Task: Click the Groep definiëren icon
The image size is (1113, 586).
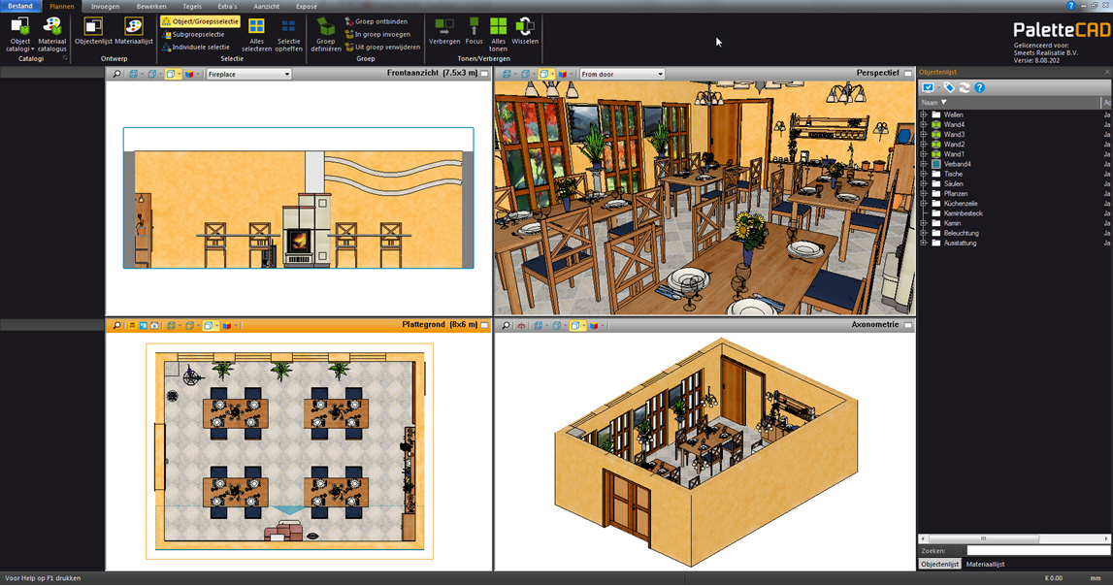Action: coord(326,33)
